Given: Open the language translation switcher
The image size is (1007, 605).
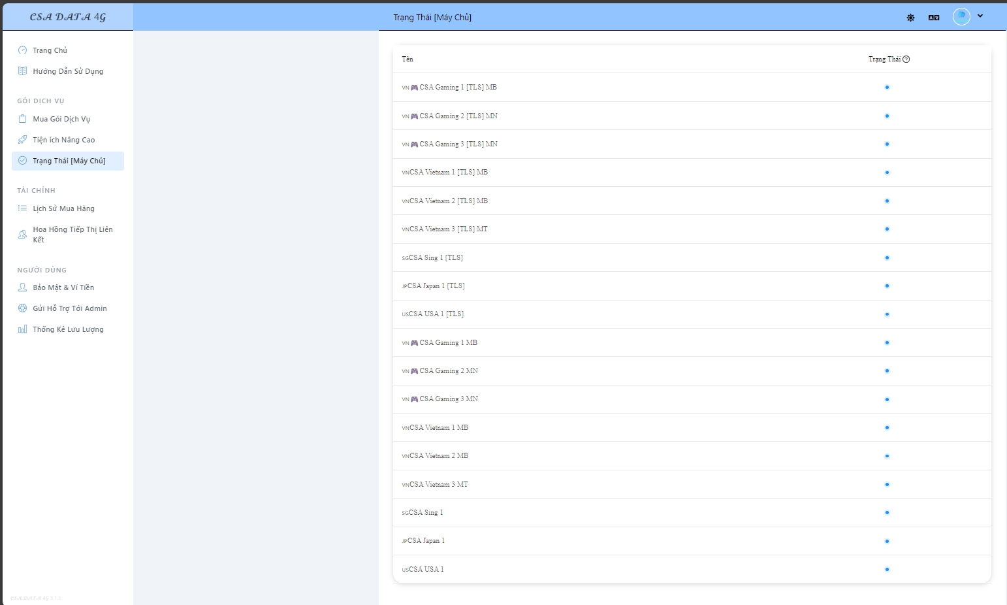Looking at the screenshot, I should 934,18.
